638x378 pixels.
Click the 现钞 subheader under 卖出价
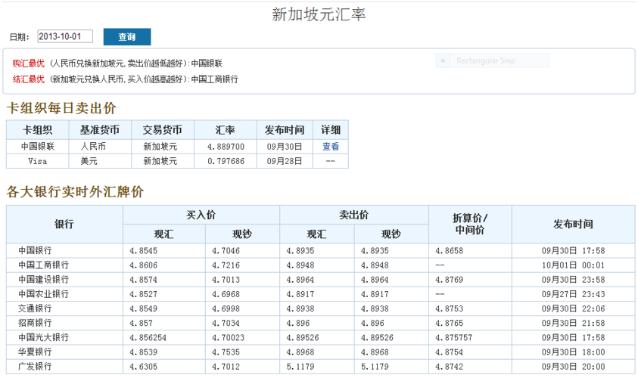click(x=391, y=234)
